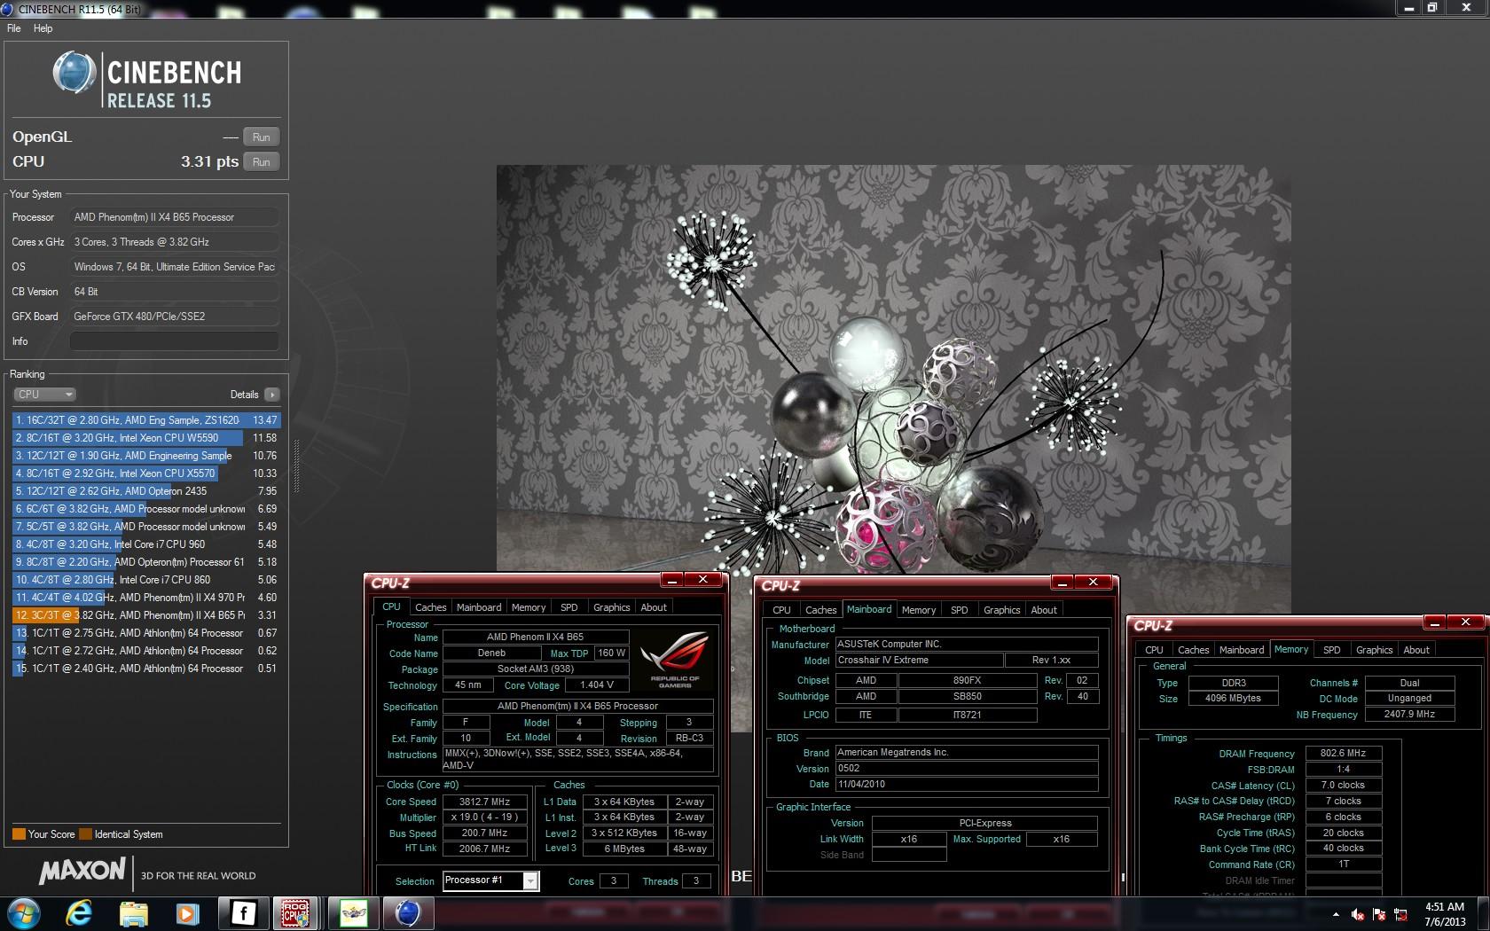The height and width of the screenshot is (931, 1490).
Task: Select ranking row 5 AMD Opteron 2435
Action: point(145,491)
